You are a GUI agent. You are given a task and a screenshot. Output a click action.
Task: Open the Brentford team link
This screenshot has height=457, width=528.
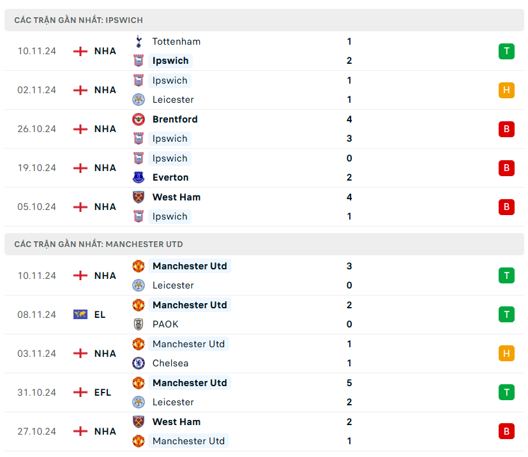coord(175,119)
